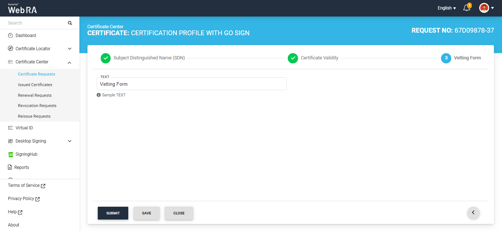Click the SigningHub green icon
The height and width of the screenshot is (232, 502).
coord(11,155)
